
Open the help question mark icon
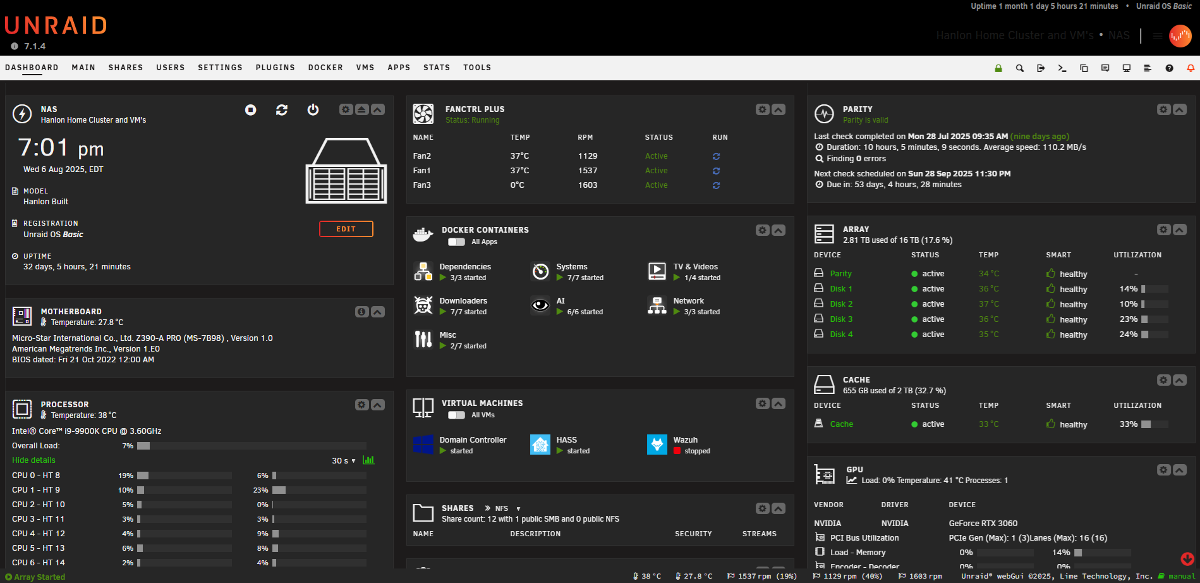pyautogui.click(x=1170, y=68)
